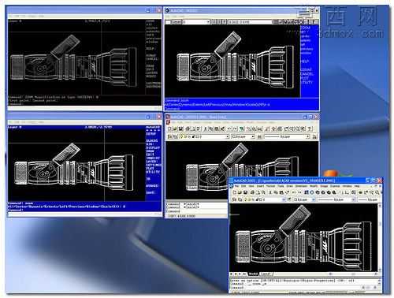Click Undo arrow in AutoCAD 2002 toolbar
Screen dimensions: 394x298
click(294, 192)
